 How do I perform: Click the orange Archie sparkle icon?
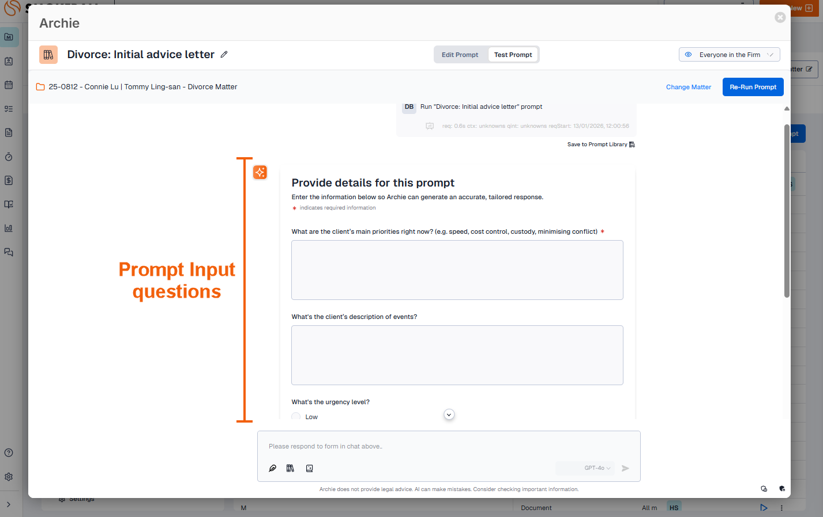260,172
